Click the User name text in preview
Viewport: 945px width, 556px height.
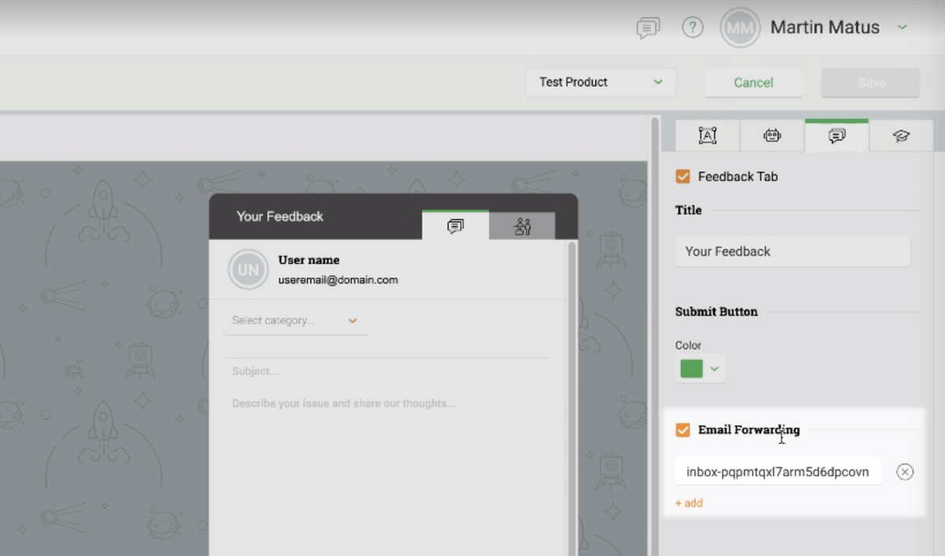pos(309,260)
